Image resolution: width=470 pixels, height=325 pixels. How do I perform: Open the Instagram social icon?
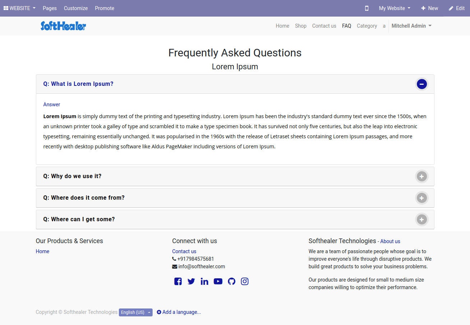[x=245, y=282]
